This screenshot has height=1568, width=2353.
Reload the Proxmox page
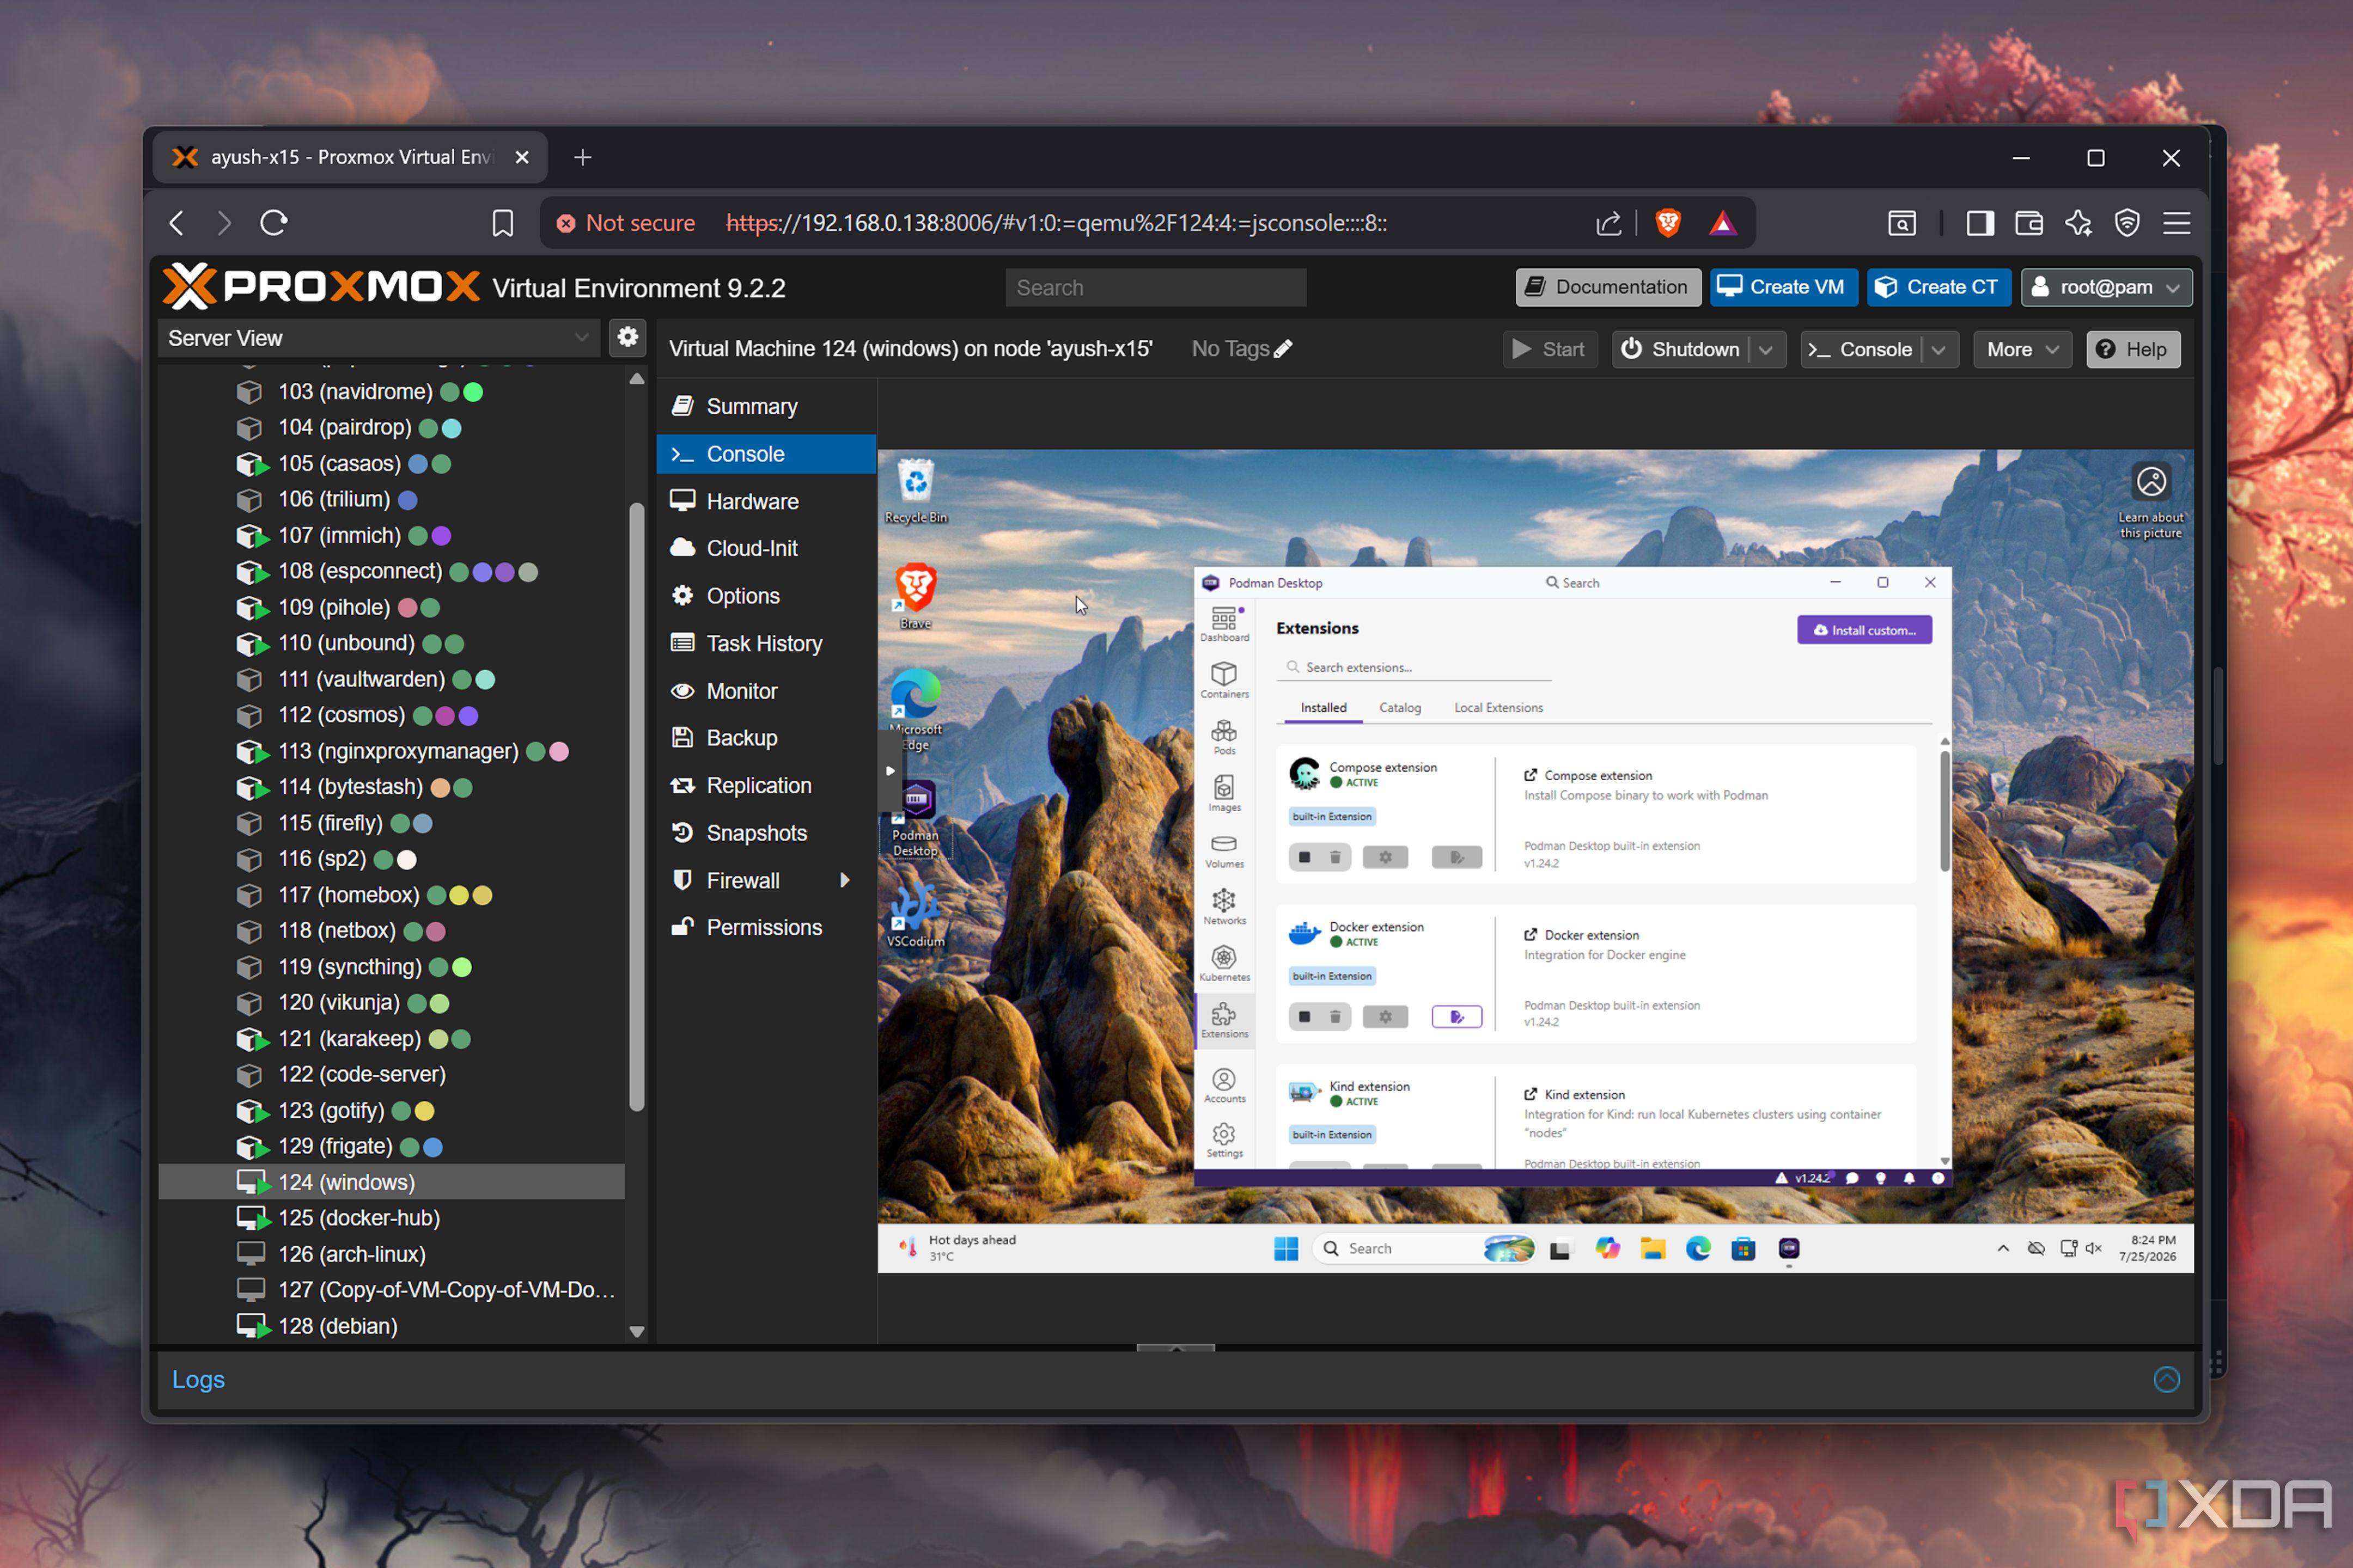[x=274, y=222]
